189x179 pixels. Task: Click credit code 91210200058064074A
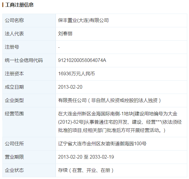tap(82, 60)
